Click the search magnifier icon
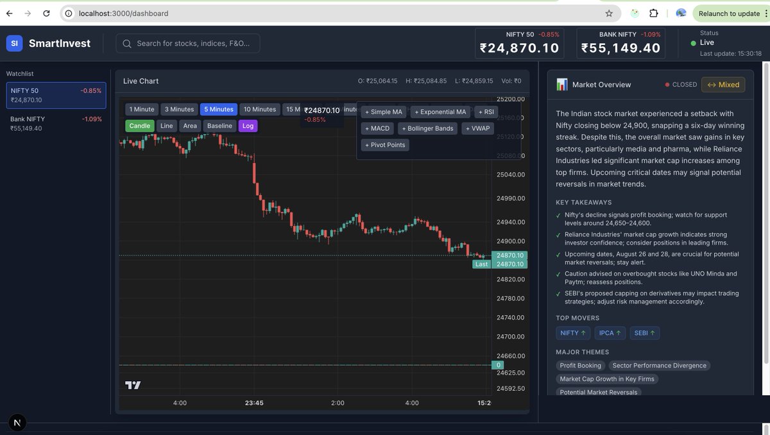 point(126,44)
